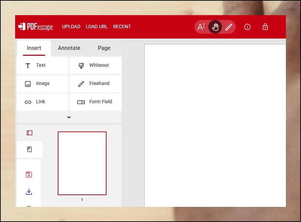
Task: Open the Page tab
Action: (x=104, y=48)
